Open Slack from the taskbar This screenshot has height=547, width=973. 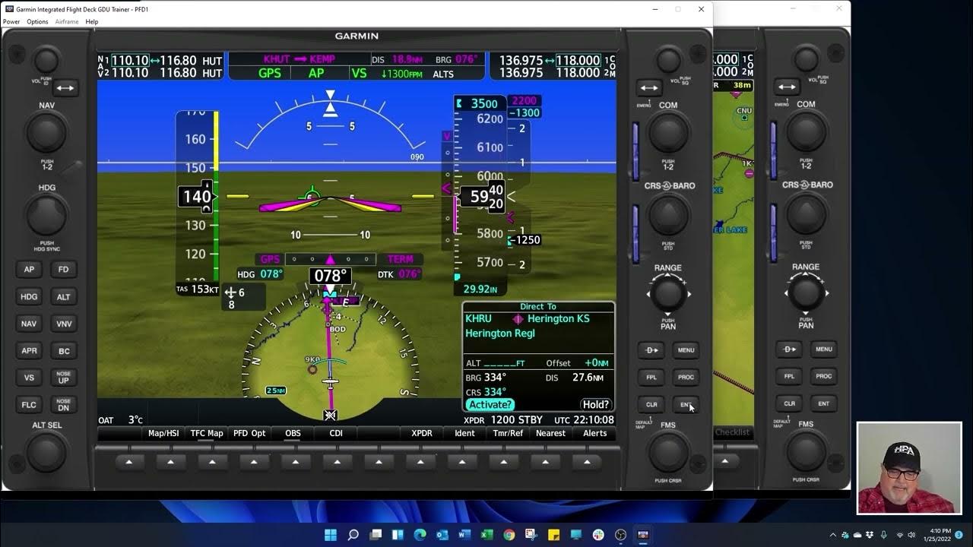tap(598, 535)
